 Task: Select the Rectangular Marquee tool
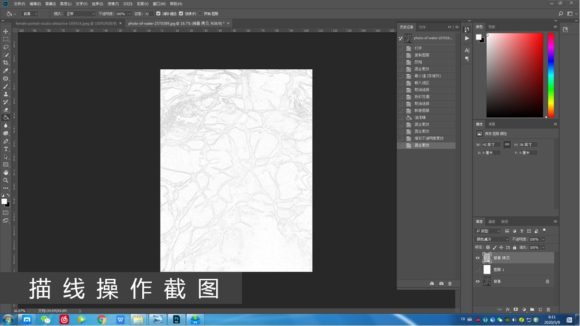coord(6,39)
